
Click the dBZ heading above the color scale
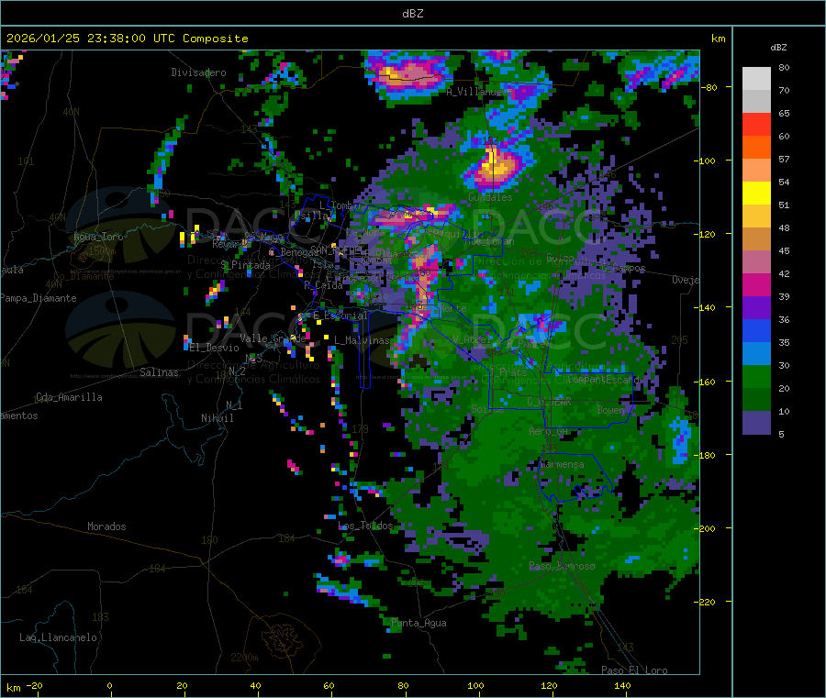click(778, 48)
